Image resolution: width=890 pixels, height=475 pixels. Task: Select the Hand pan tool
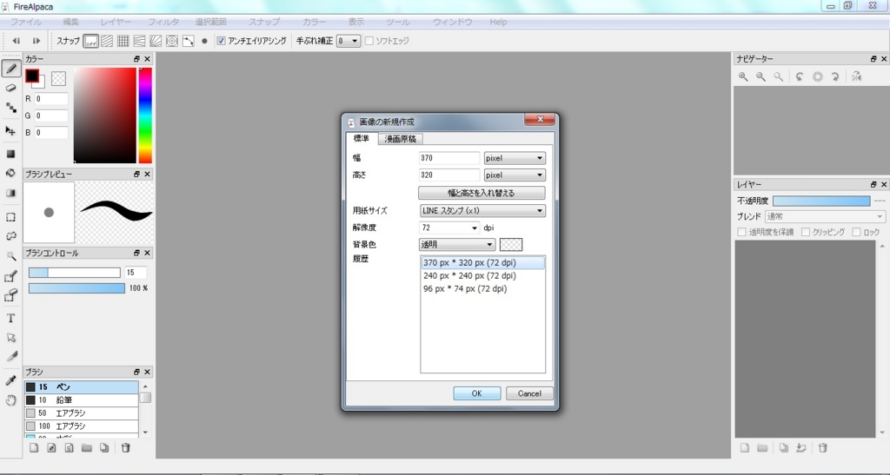[10, 400]
